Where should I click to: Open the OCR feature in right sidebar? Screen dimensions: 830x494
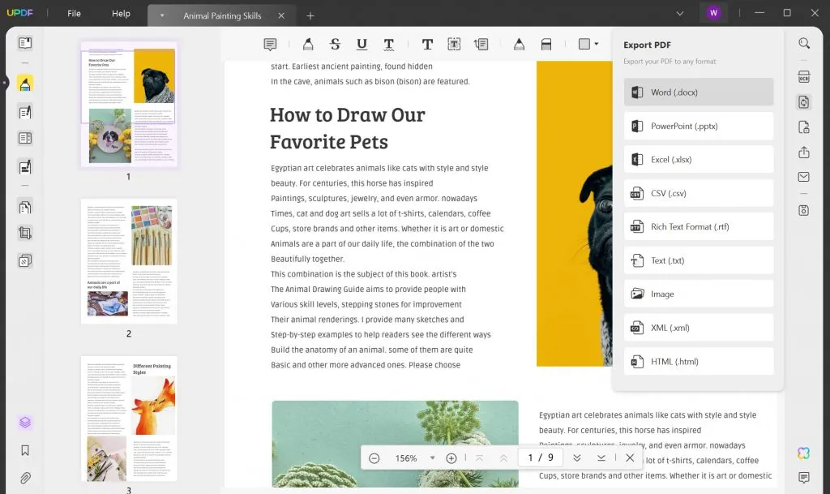(803, 76)
